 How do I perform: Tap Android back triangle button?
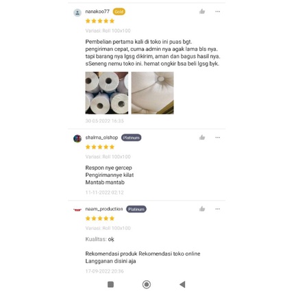[x=182, y=284]
